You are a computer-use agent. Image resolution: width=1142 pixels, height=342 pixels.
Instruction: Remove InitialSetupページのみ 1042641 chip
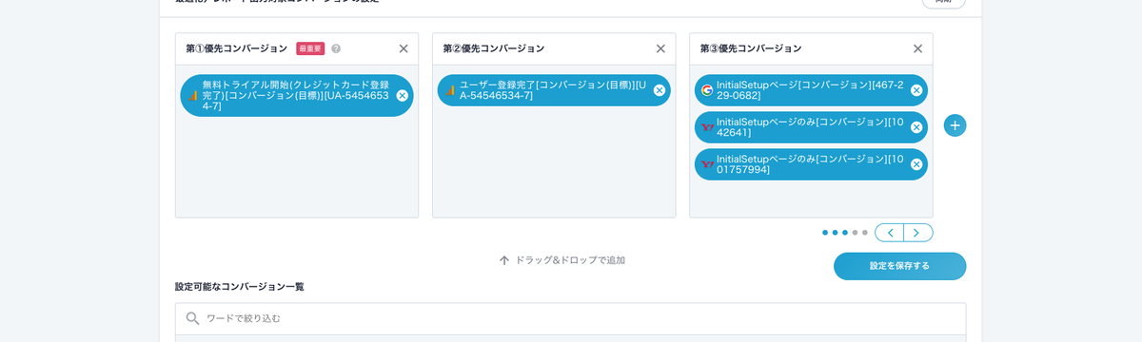916,127
